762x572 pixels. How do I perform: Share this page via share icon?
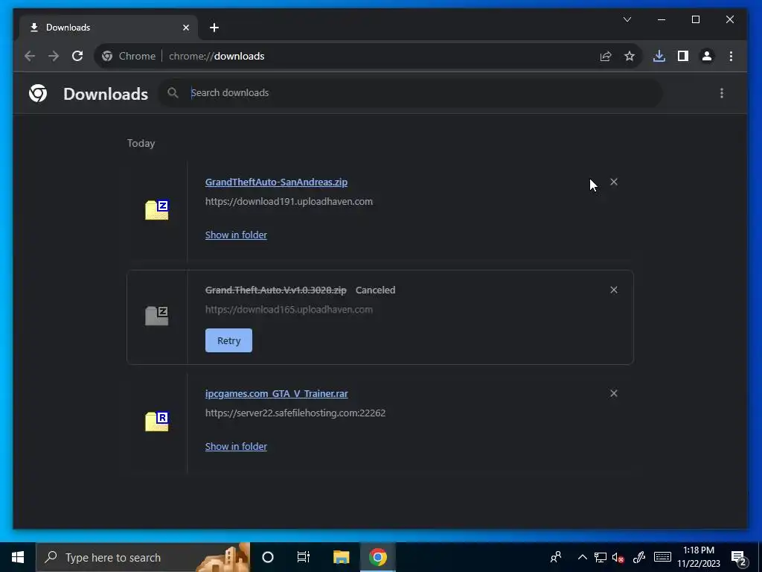coord(606,57)
